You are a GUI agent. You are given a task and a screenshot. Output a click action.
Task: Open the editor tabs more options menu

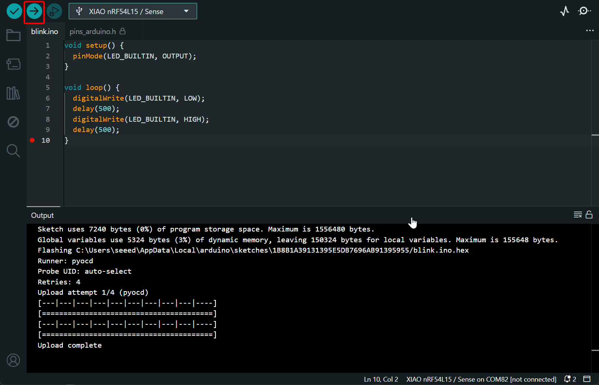click(x=590, y=31)
